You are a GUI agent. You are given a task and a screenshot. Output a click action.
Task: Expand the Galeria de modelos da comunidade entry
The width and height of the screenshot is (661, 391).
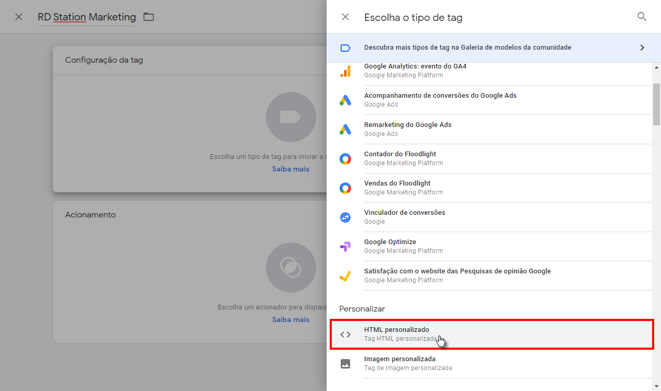click(x=642, y=47)
